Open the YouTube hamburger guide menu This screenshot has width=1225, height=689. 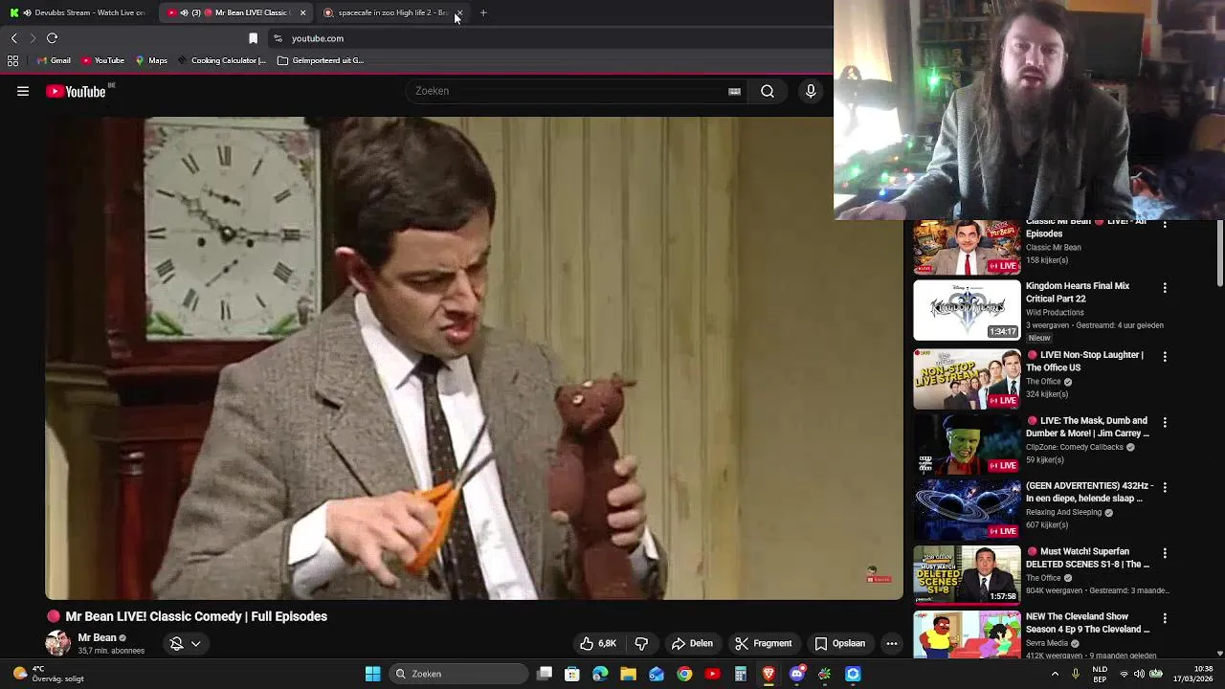[23, 92]
